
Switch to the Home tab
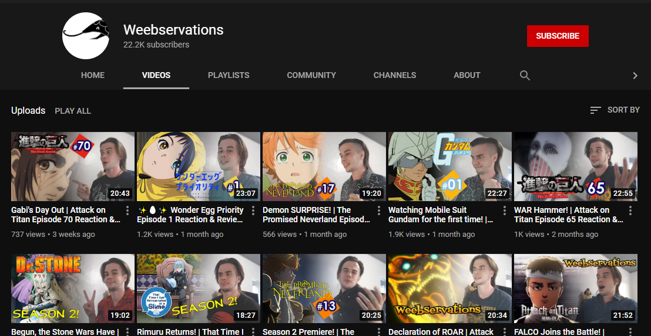click(93, 76)
